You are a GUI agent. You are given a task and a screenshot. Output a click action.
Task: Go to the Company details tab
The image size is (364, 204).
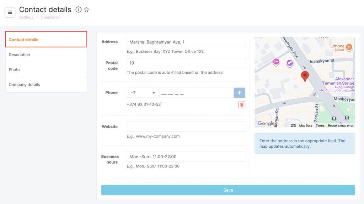[46, 85]
